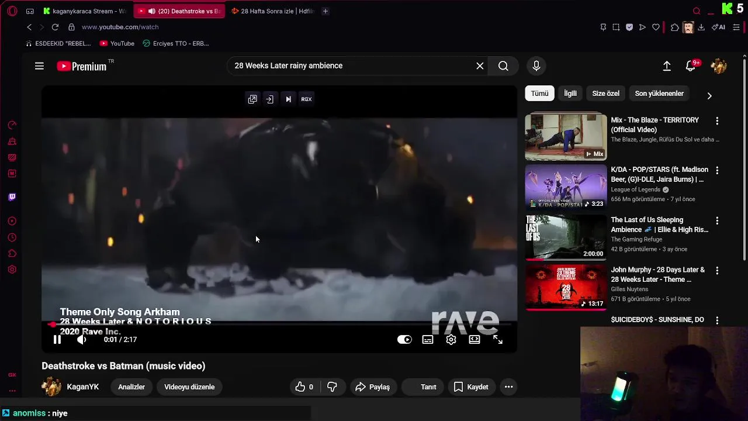Submit search with magnifier button
This screenshot has height=421, width=748.
tap(503, 66)
